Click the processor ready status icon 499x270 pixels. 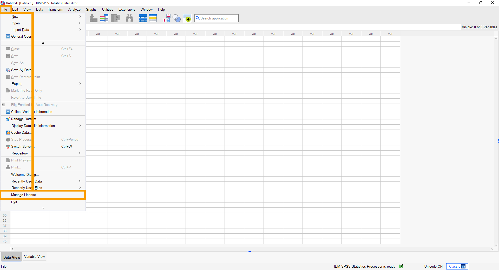point(401,266)
